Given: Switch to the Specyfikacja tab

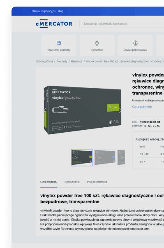Looking at the screenshot, I should point(72,182).
